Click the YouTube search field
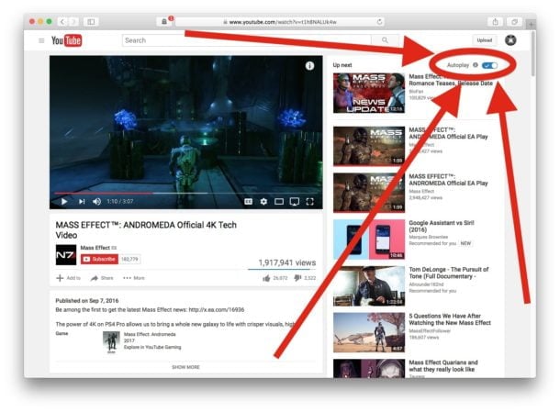The width and height of the screenshot is (560, 412). coord(248,40)
